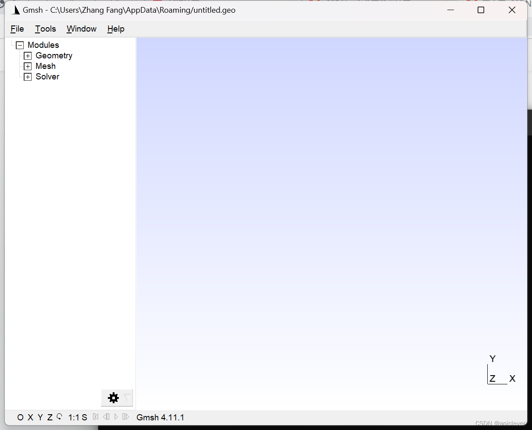The image size is (532, 430).
Task: Set view along Y axis in status bar
Action: [x=40, y=417]
